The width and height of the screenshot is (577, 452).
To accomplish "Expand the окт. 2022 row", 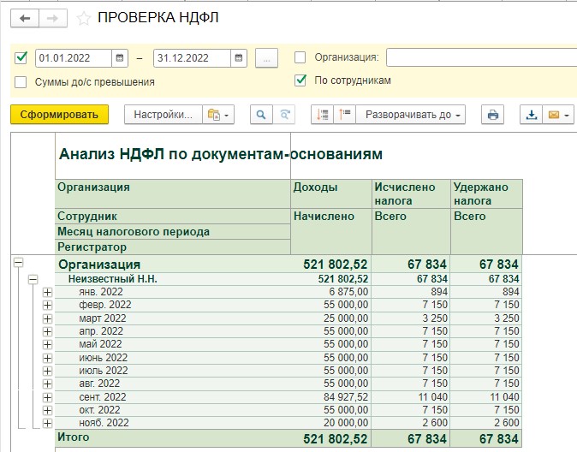I will (x=47, y=410).
